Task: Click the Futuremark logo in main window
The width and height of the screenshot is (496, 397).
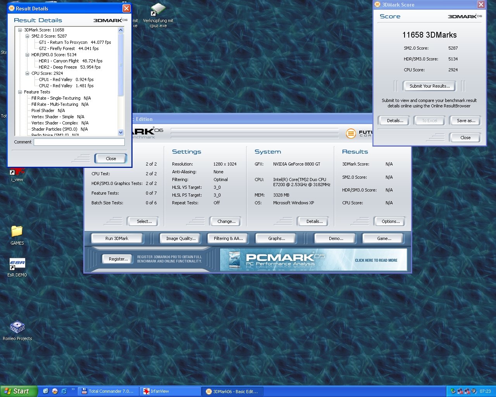Action: [x=351, y=134]
